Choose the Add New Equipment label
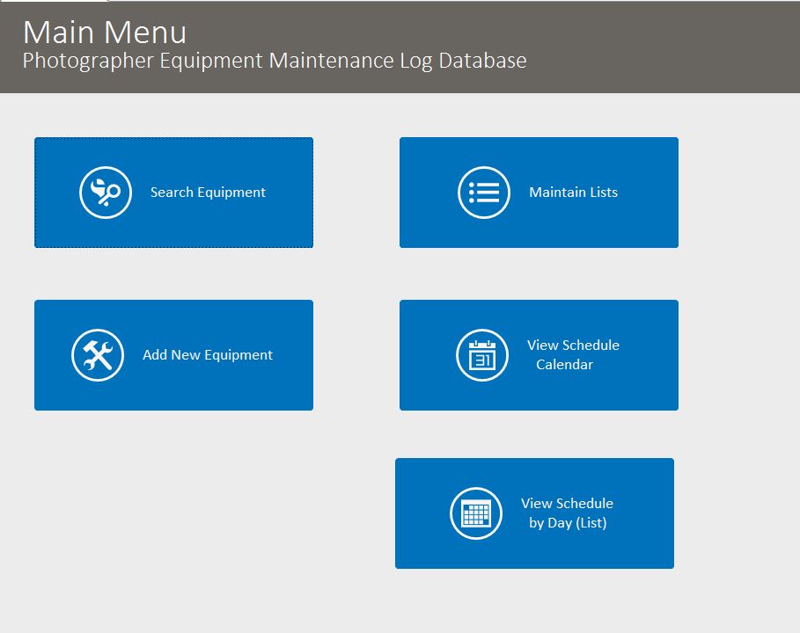The image size is (800, 633). (x=208, y=354)
